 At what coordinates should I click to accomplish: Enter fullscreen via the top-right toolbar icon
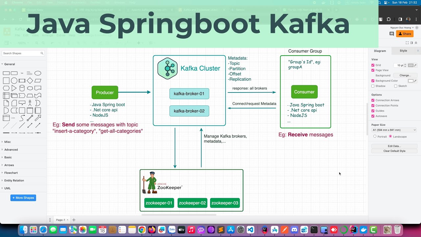point(407,43)
